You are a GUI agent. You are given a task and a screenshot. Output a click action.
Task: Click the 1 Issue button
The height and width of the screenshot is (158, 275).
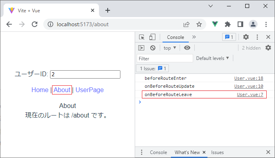tap(153, 68)
